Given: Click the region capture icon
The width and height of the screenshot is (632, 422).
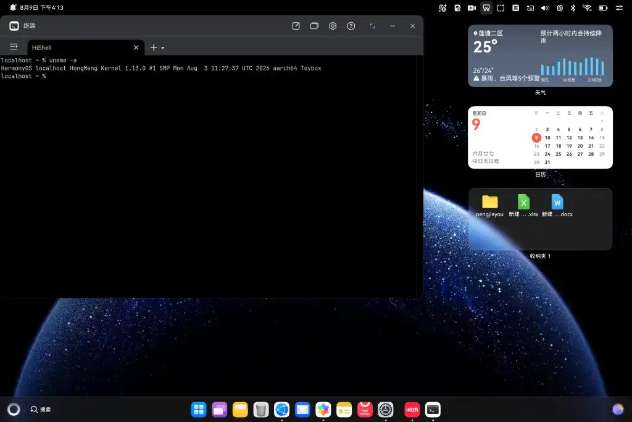Looking at the screenshot, I should [501, 8].
